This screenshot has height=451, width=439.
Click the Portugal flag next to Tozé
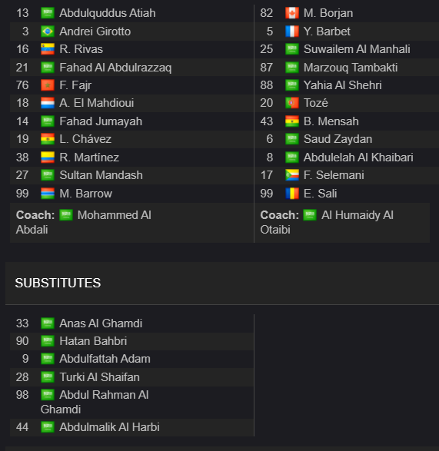tap(292, 103)
